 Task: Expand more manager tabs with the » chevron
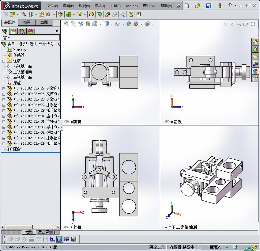57,31
